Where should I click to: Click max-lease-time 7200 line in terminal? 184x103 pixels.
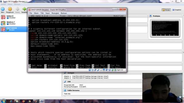point(43,46)
